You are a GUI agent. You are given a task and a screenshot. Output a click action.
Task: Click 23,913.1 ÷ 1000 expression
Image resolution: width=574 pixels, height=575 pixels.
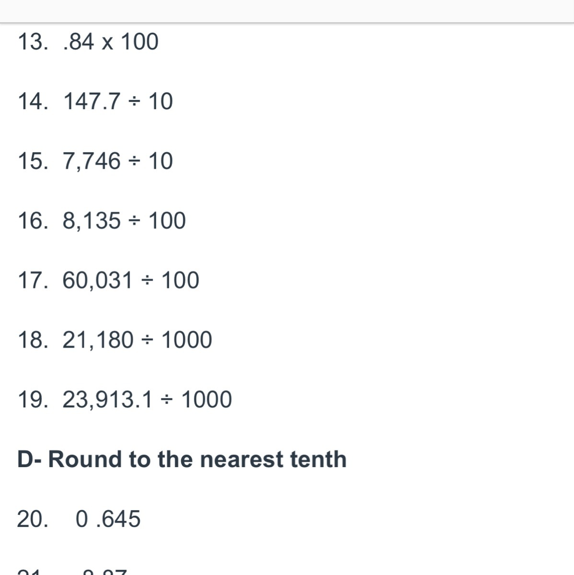pyautogui.click(x=147, y=400)
